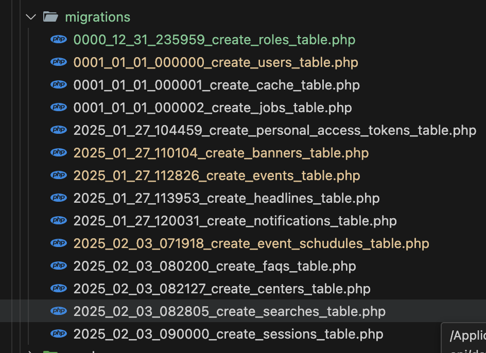
Task: Click PHP icon next to create_cache_table
Action: point(59,85)
